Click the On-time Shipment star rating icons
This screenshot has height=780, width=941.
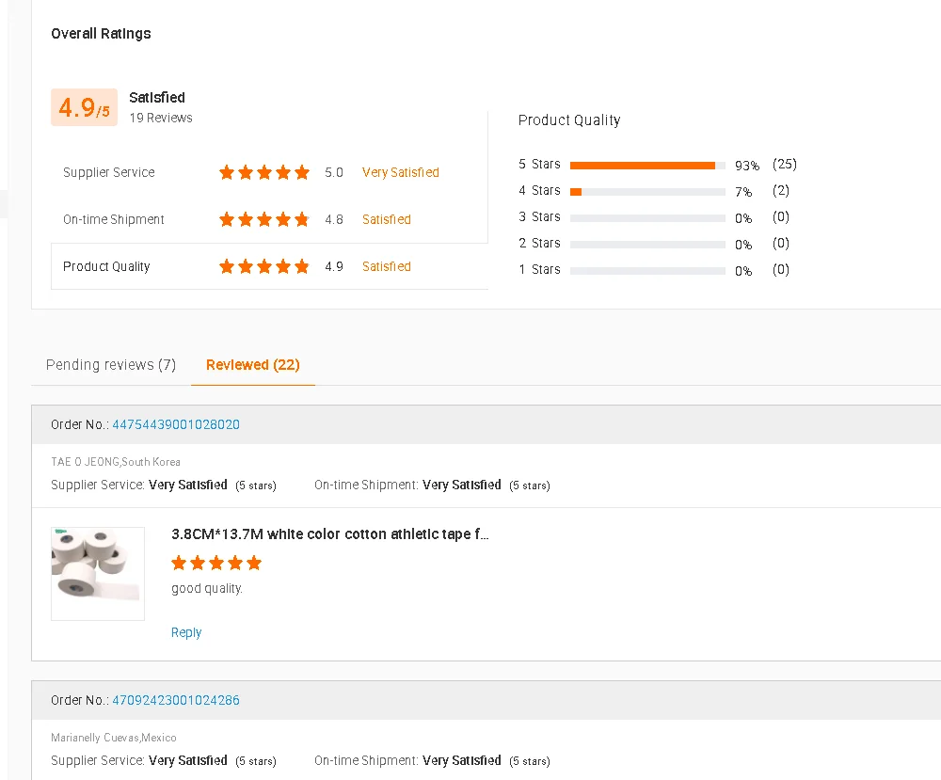(263, 219)
